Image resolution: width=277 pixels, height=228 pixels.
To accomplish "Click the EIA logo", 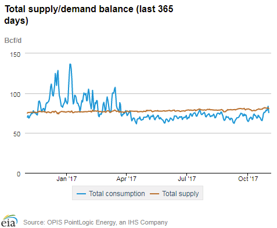I will (x=9, y=221).
